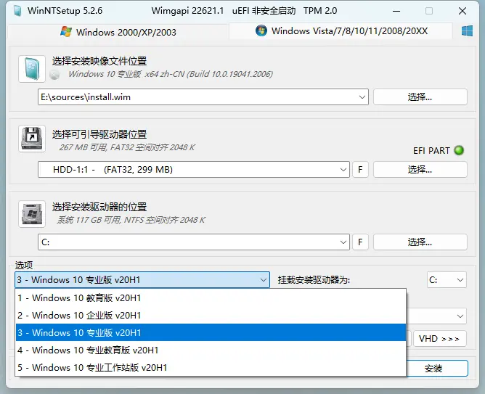Choose 3 - Windows 10 专业版 v20H1 in list
485x394 pixels.
click(211, 332)
